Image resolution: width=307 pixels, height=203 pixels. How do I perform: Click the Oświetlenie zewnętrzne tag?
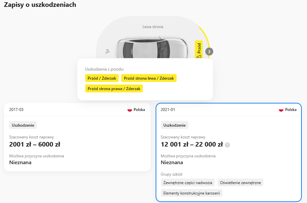coord(240,183)
